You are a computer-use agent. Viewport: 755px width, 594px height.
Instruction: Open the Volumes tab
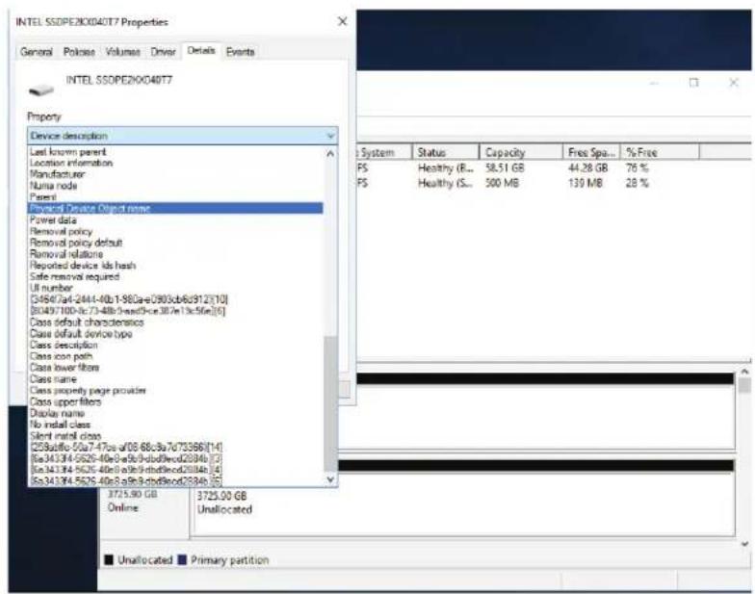click(123, 52)
